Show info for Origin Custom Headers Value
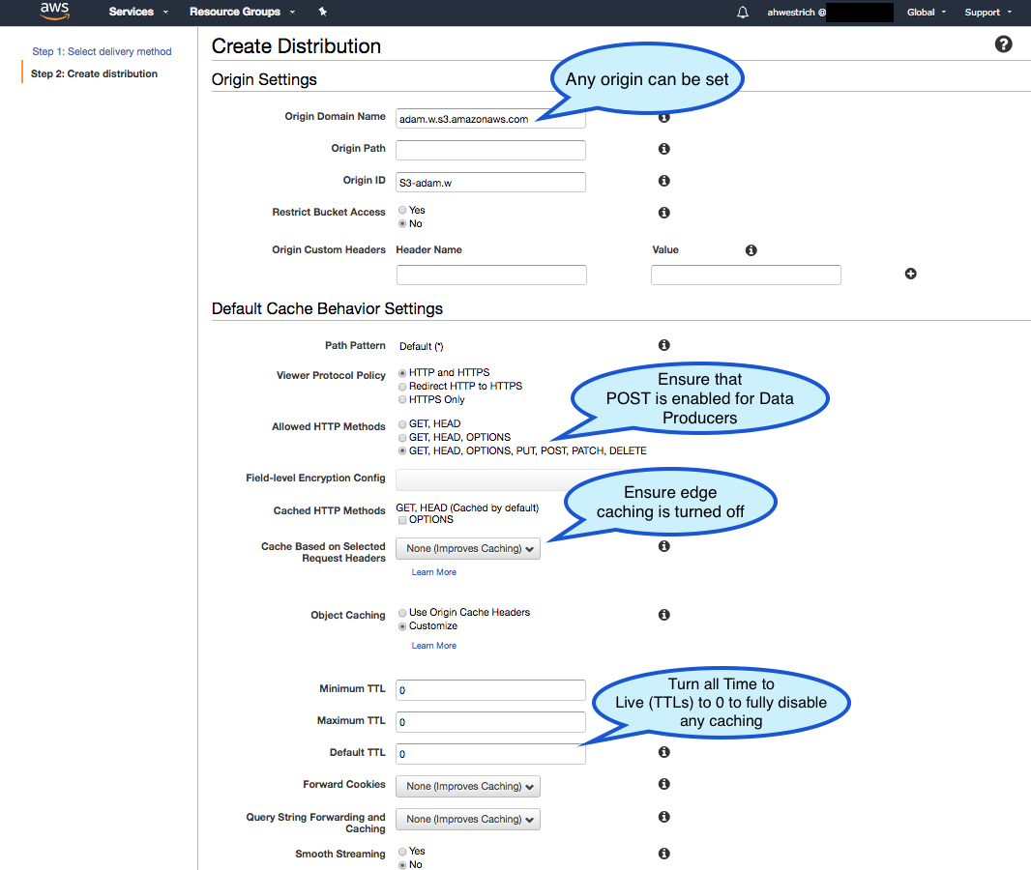The height and width of the screenshot is (870, 1031). 751,250
